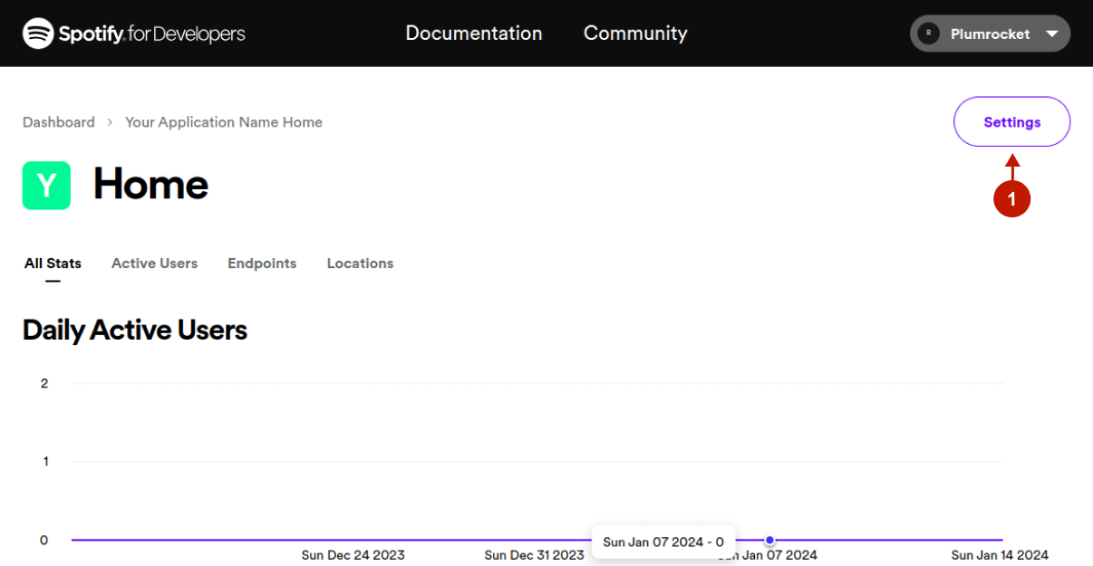The width and height of the screenshot is (1093, 566).
Task: Click the Spotify logo icon
Action: (x=38, y=34)
